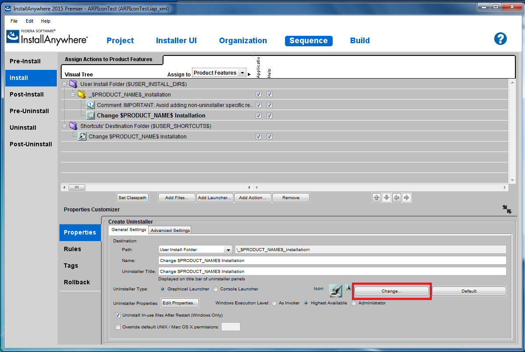This screenshot has width=525, height=352.
Task: Switch to the Advanced Settings tab
Action: click(170, 230)
